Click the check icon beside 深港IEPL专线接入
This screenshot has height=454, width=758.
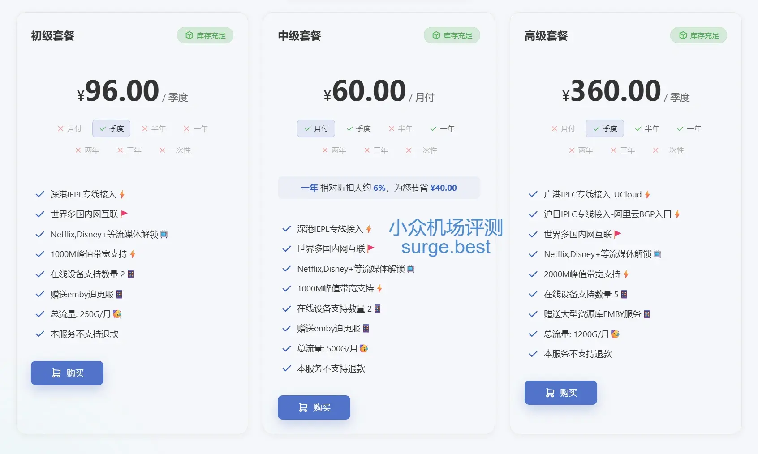tap(39, 194)
